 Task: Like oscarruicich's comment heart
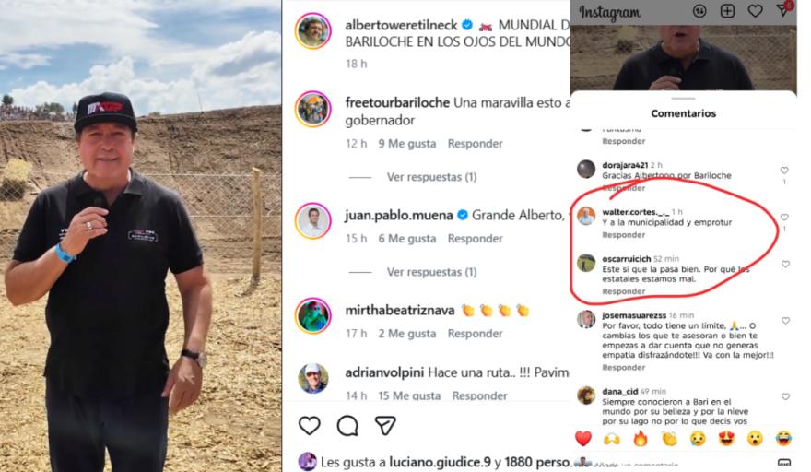pyautogui.click(x=785, y=264)
